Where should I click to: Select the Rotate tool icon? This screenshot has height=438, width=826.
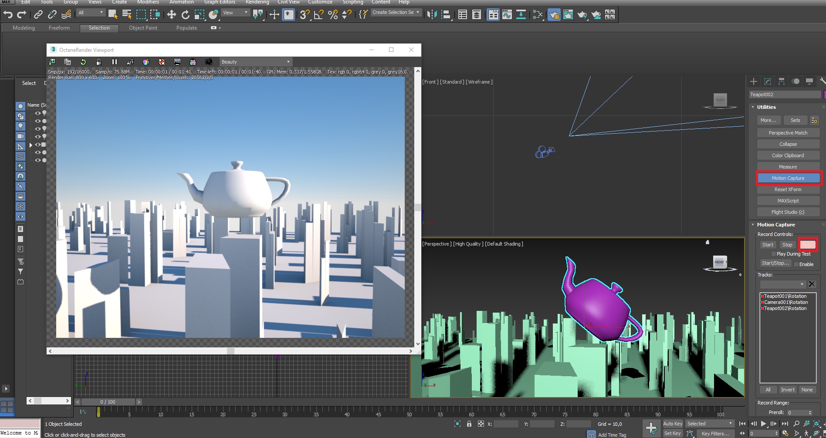point(185,15)
